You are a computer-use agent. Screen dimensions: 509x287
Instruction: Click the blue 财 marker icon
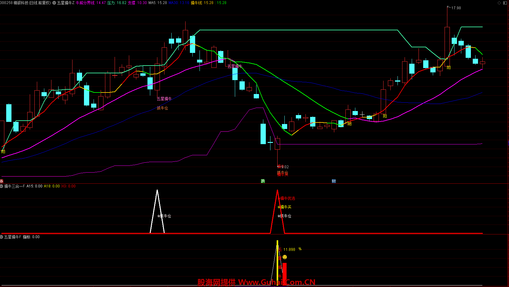pyautogui.click(x=334, y=181)
